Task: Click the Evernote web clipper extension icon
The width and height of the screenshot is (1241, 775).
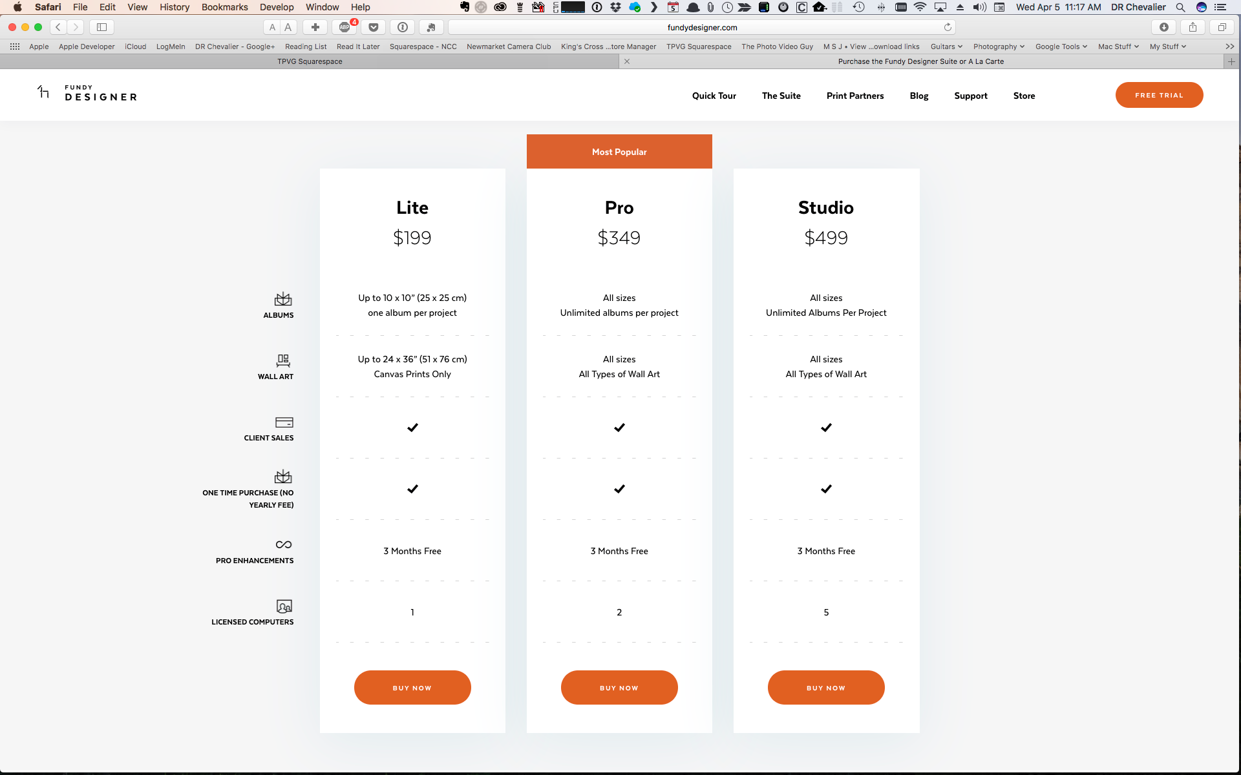Action: pos(431,27)
